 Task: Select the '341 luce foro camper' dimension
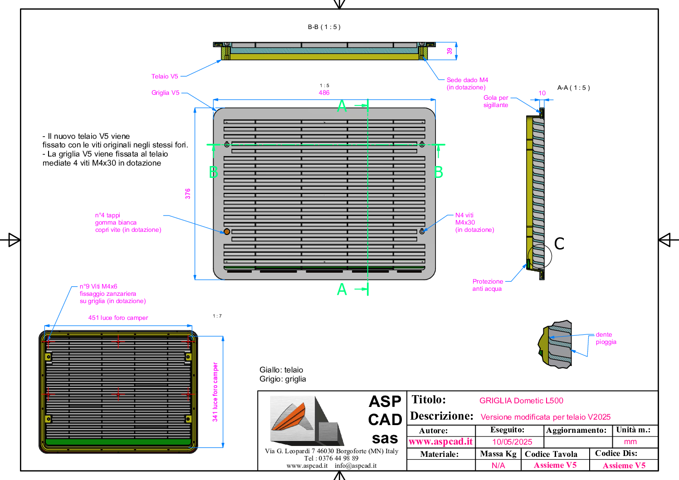215,392
